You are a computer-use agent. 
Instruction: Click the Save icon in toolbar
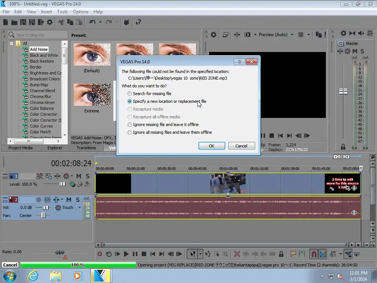[x=23, y=22]
